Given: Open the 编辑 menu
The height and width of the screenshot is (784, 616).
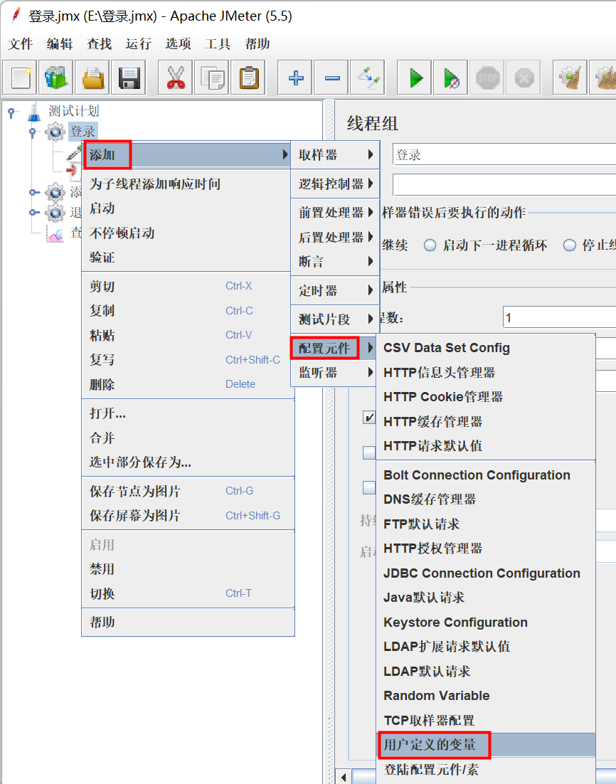Looking at the screenshot, I should pyautogui.click(x=60, y=44).
